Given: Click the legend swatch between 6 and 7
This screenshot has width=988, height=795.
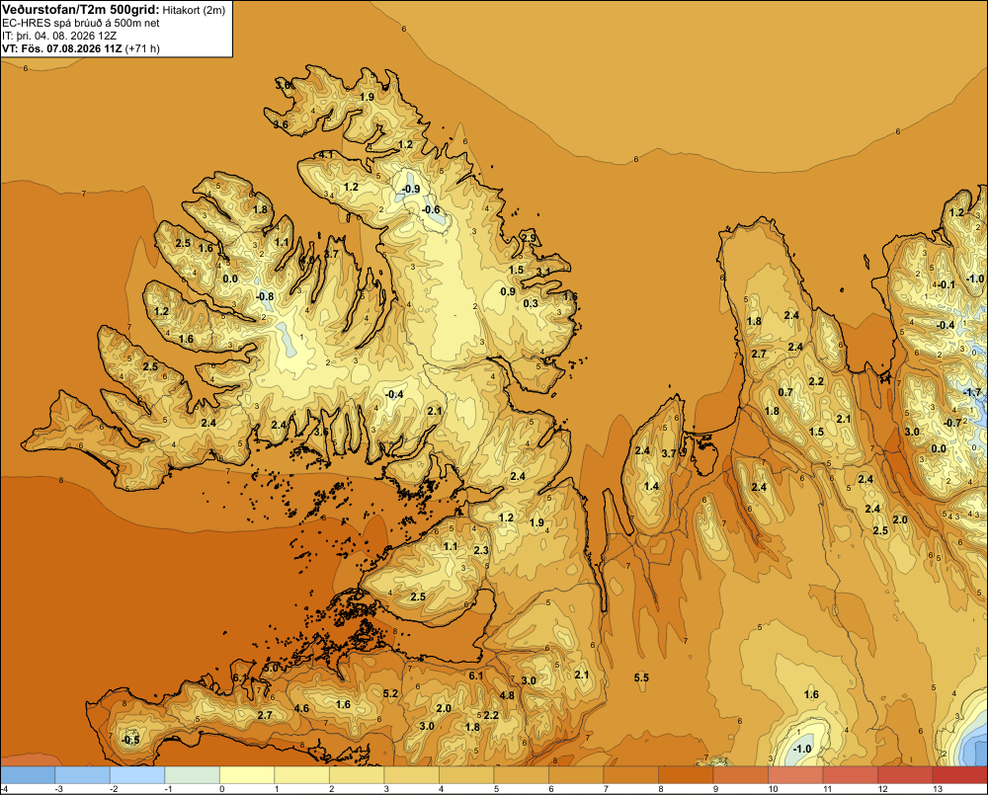Looking at the screenshot, I should coord(576,775).
